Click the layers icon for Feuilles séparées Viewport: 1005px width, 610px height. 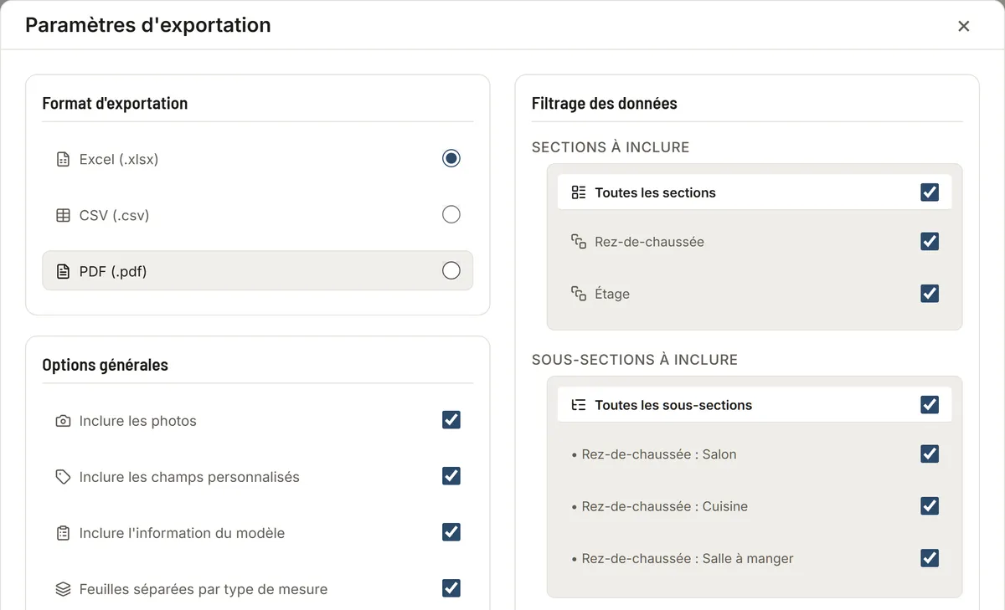63,589
